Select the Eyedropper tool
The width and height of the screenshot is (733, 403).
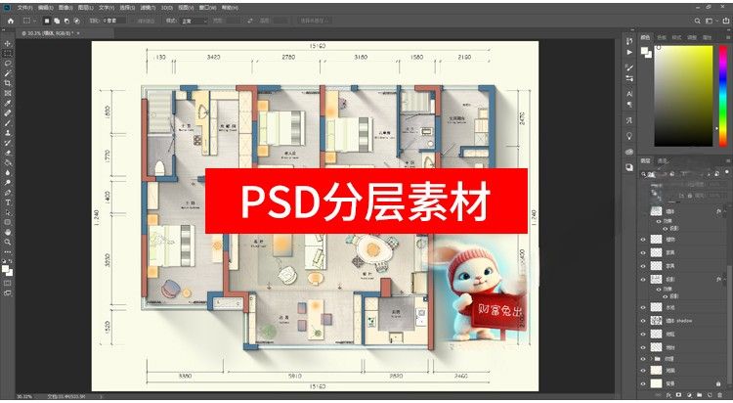tap(8, 103)
